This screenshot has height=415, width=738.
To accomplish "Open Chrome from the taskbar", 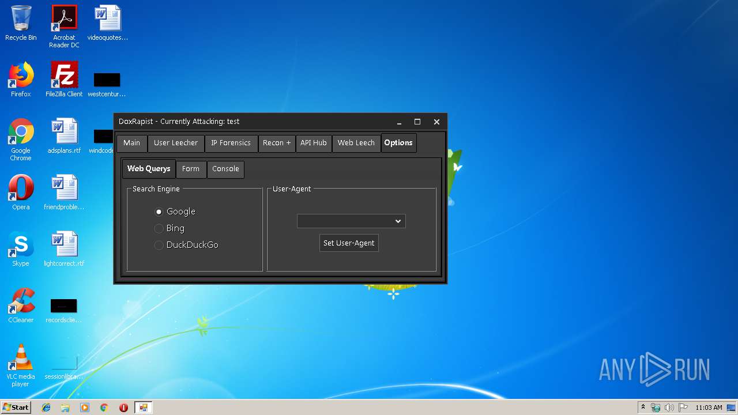I will tap(104, 408).
